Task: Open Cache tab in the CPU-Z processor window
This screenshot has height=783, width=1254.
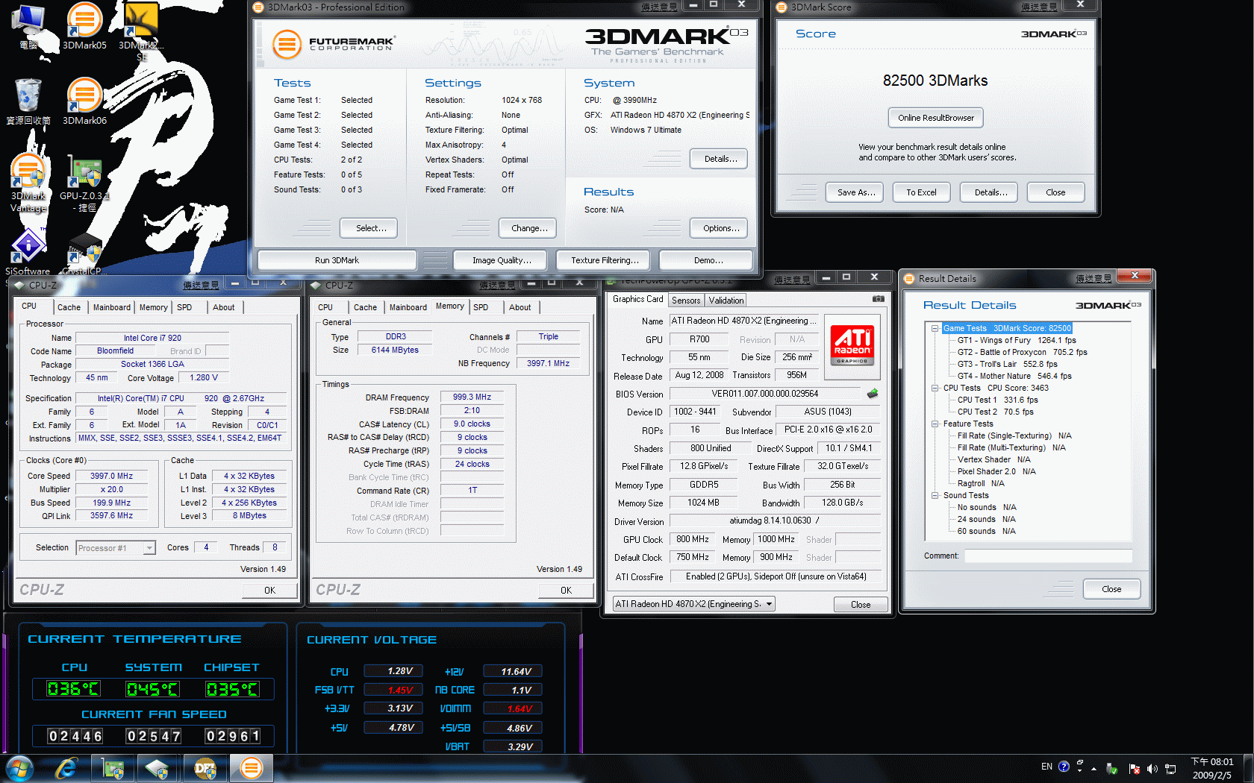Action: click(69, 307)
